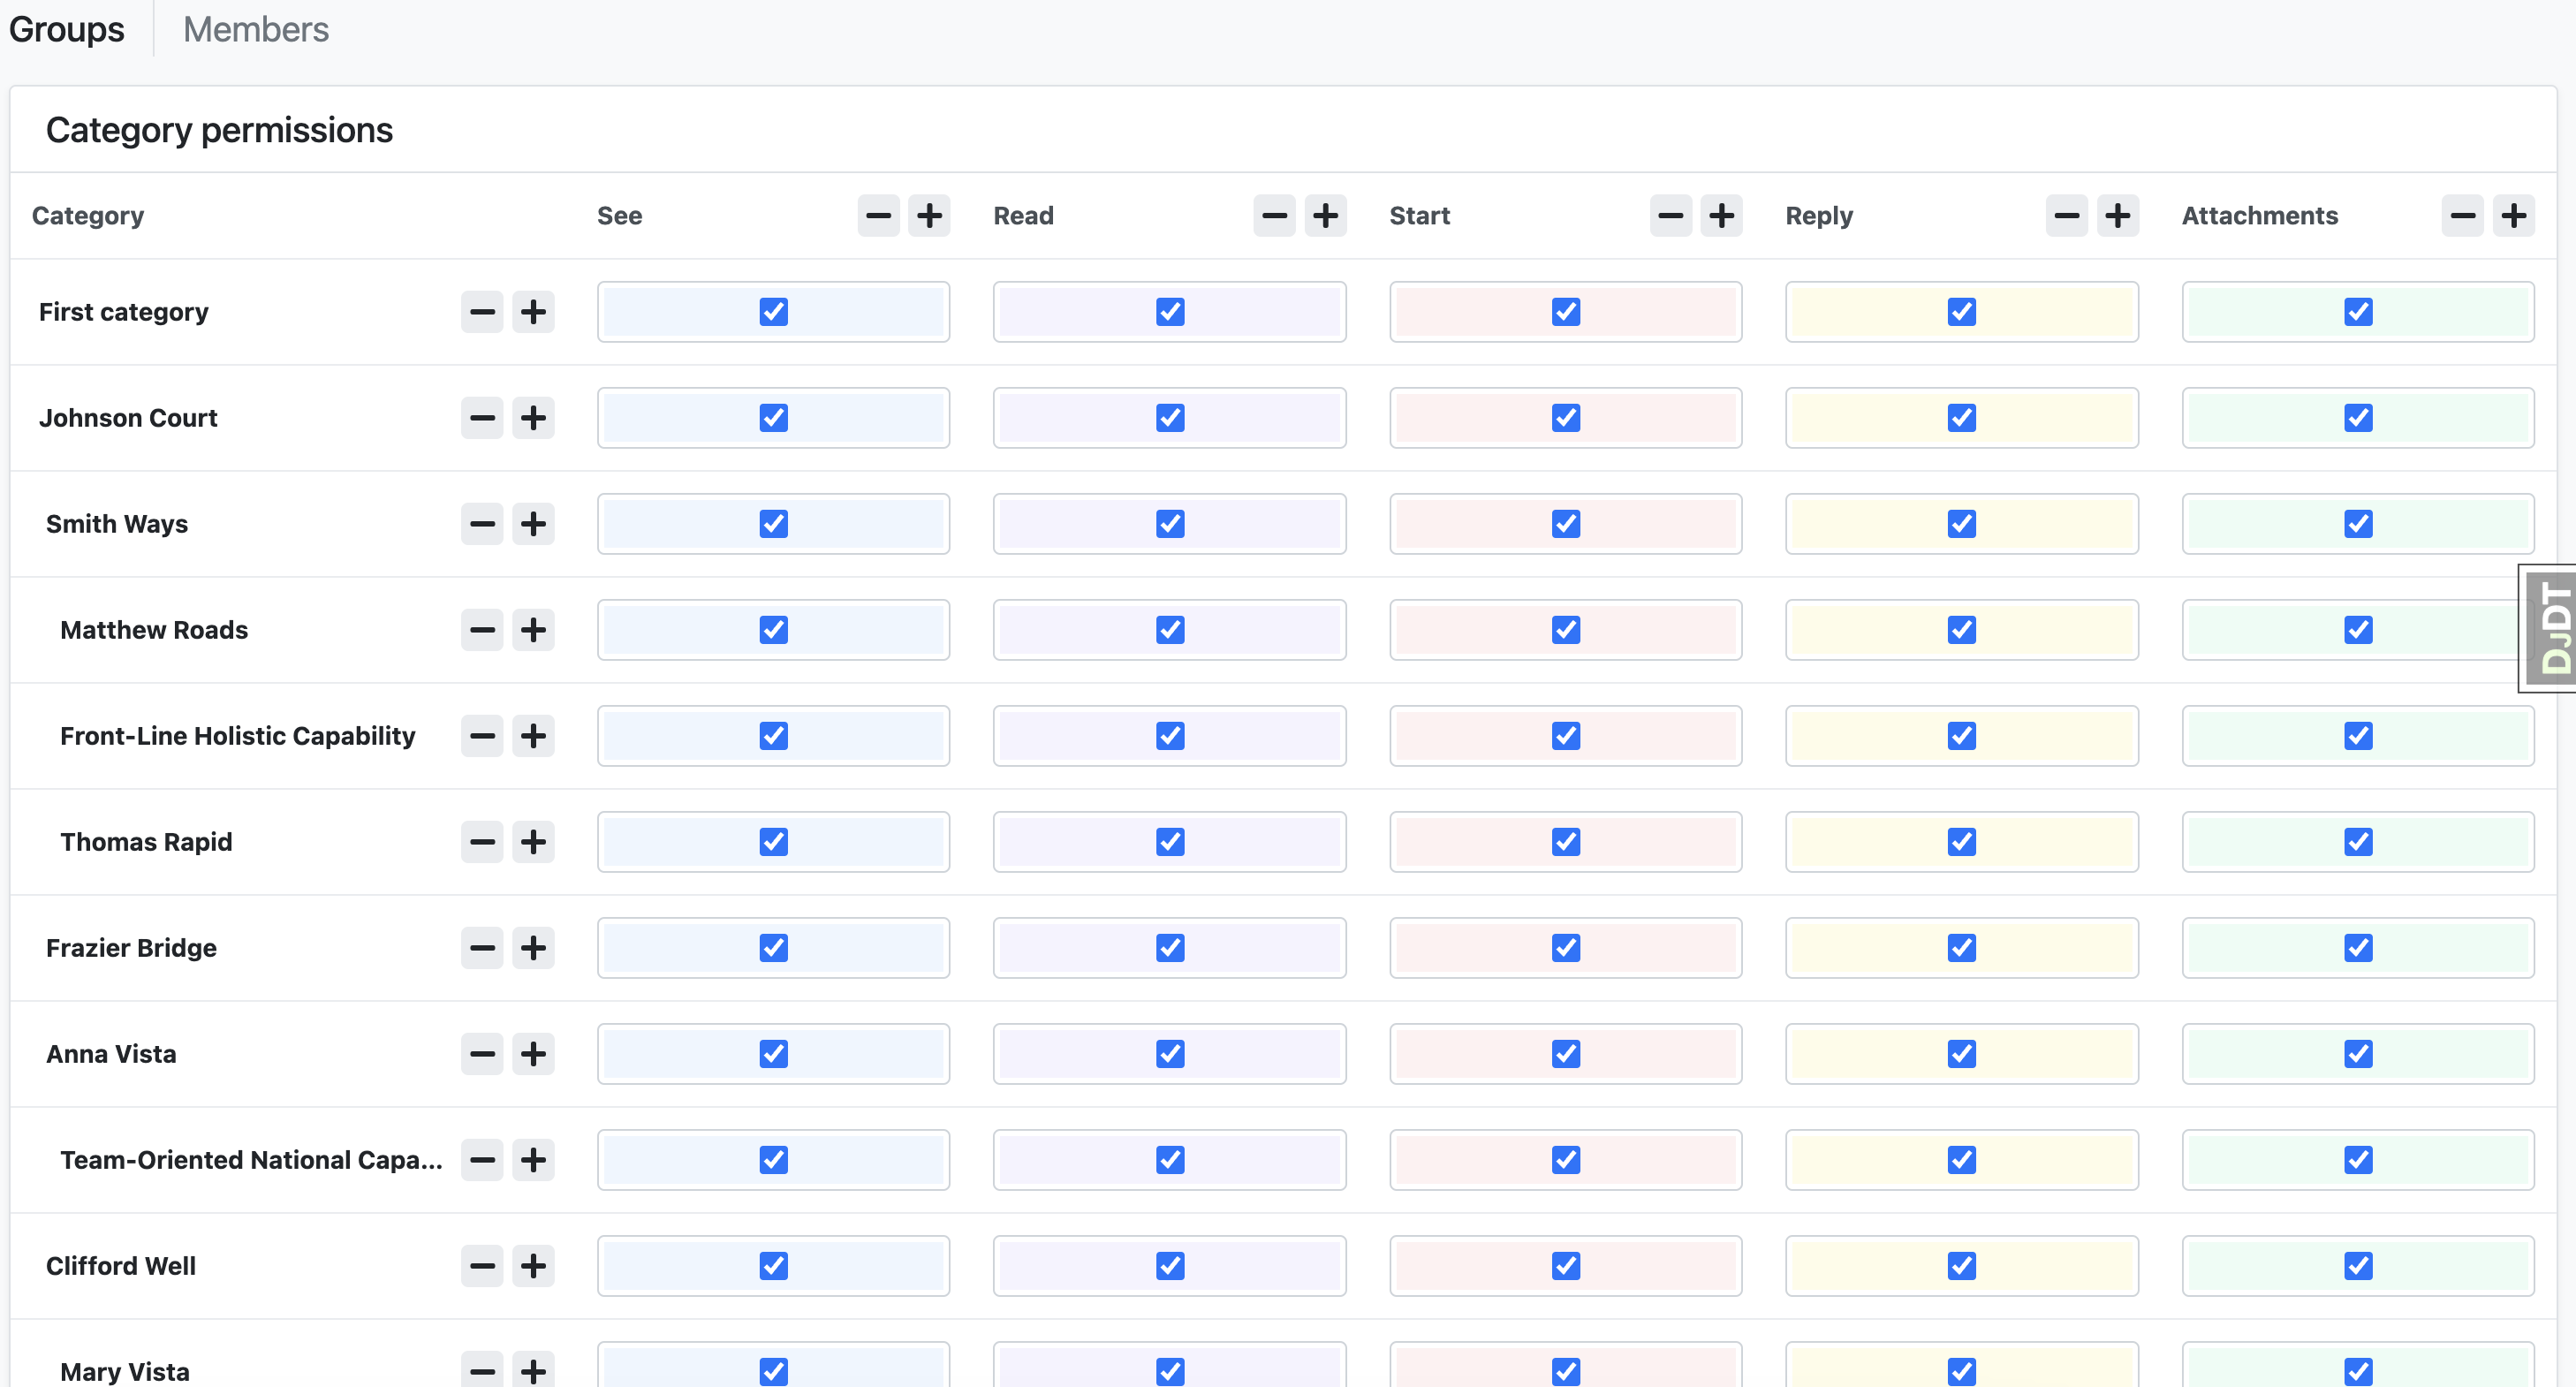
Task: Open the Members tab
Action: [256, 29]
